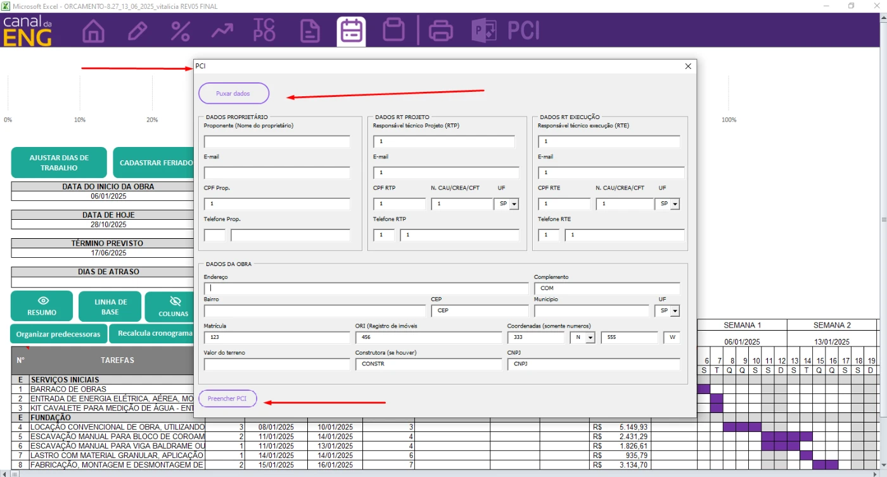
Task: Open the N coordinate direction dropdown
Action: pos(590,338)
